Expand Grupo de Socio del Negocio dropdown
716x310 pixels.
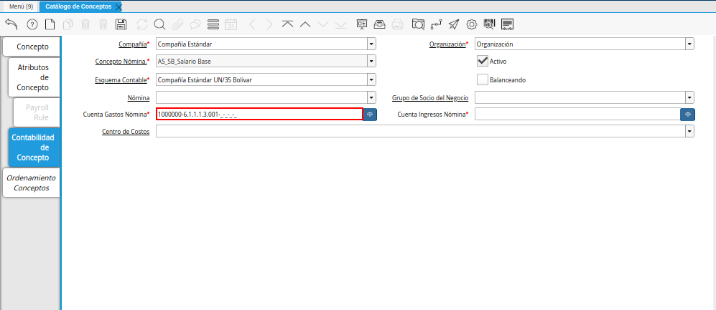pos(689,97)
